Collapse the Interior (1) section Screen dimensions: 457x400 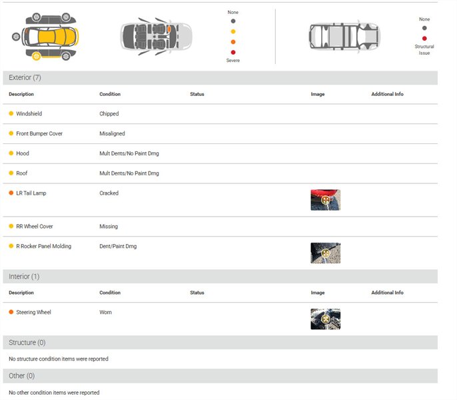pos(24,276)
